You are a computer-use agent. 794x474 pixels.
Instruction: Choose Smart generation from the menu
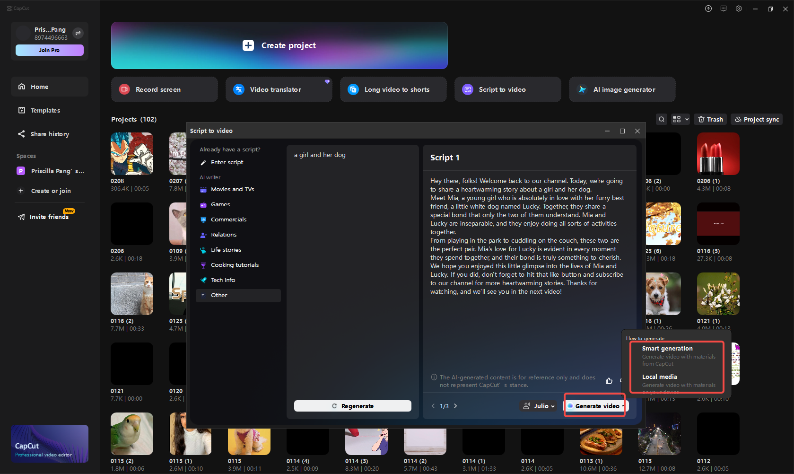tap(667, 348)
